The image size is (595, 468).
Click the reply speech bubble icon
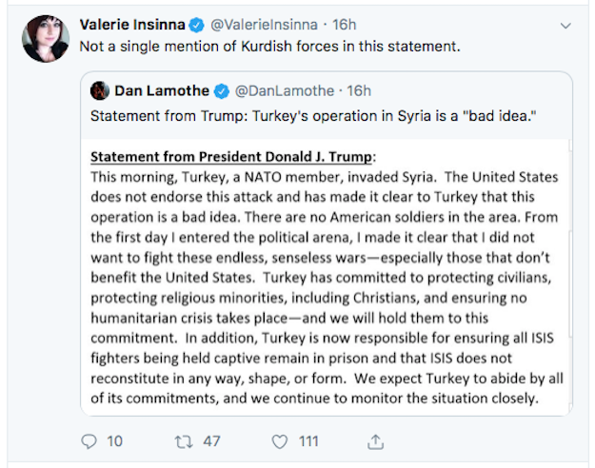(x=89, y=441)
